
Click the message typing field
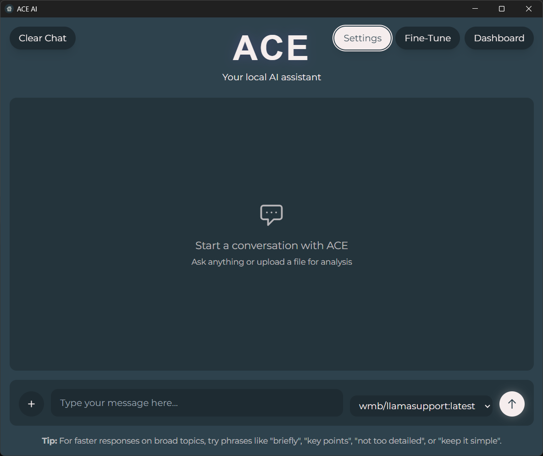(197, 403)
